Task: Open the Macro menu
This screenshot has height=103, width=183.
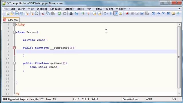Action: click(80, 9)
